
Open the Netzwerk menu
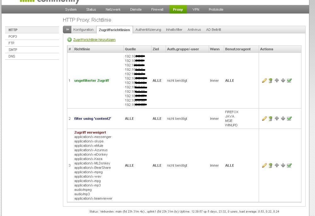coord(113,9)
